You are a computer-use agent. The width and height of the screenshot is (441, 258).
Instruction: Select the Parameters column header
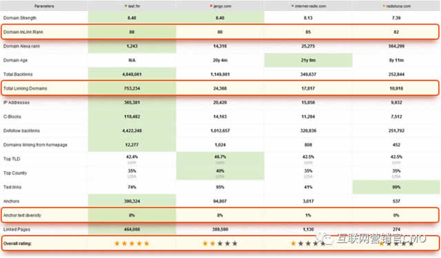(44, 6)
